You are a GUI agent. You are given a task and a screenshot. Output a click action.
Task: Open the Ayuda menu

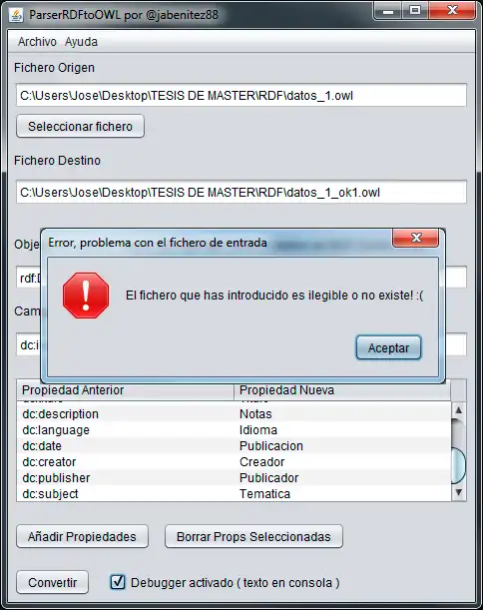coord(81,42)
